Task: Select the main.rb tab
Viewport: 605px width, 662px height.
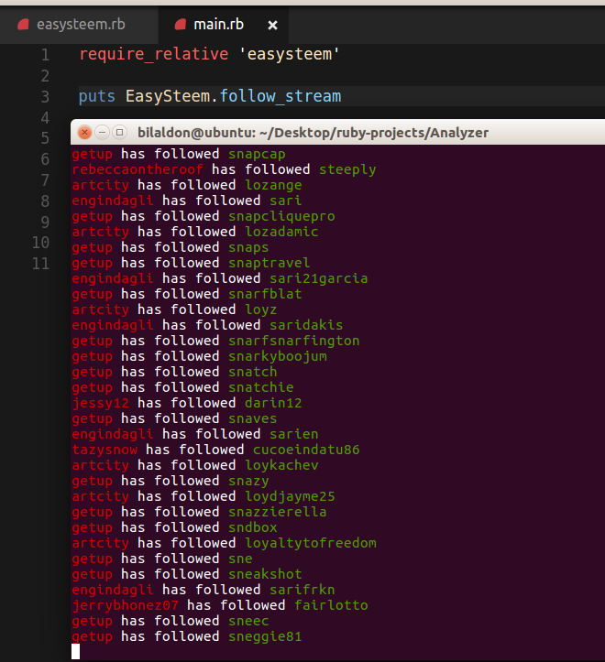Action: coord(224,25)
